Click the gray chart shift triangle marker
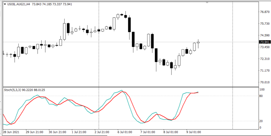271x136 pixels. tap(207, 2)
